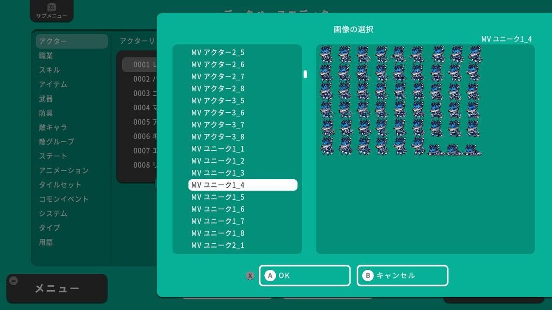Switch to 敵キャラ database category

click(72, 128)
